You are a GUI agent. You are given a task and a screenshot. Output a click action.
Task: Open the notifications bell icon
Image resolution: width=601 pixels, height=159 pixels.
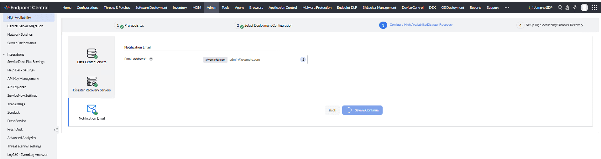pyautogui.click(x=567, y=8)
